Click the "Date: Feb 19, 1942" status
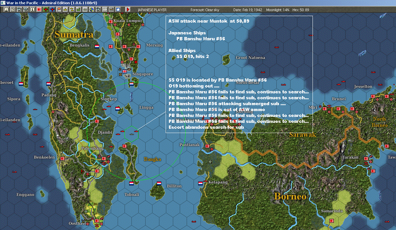Viewport: 396px width, 230px height. 247,10
